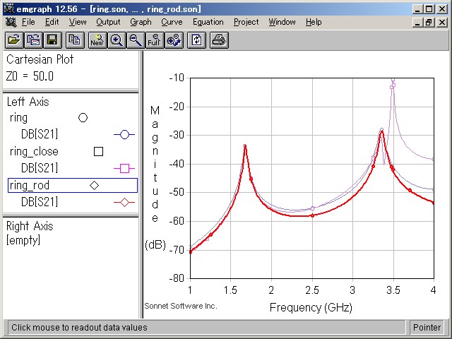
Task: Click the [empty] right axis entry
Action: [23, 240]
